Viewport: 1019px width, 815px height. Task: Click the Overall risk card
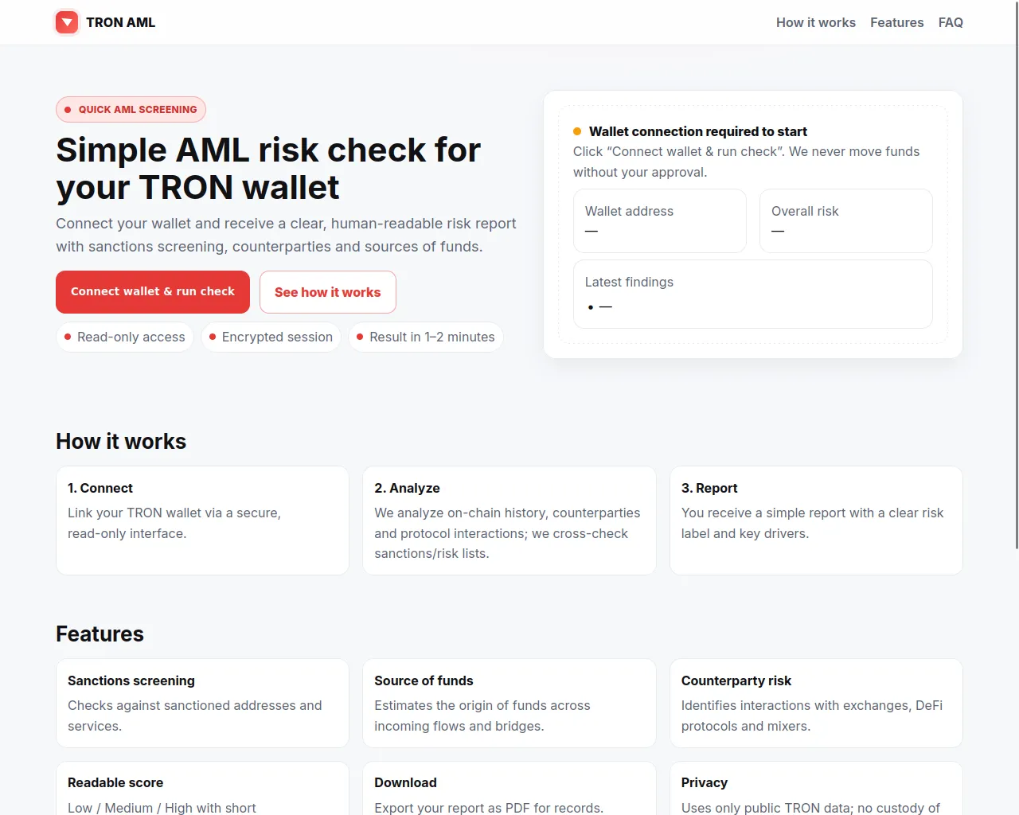846,220
